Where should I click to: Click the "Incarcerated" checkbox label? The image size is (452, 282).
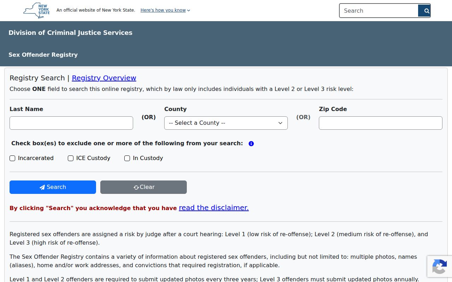tap(36, 158)
